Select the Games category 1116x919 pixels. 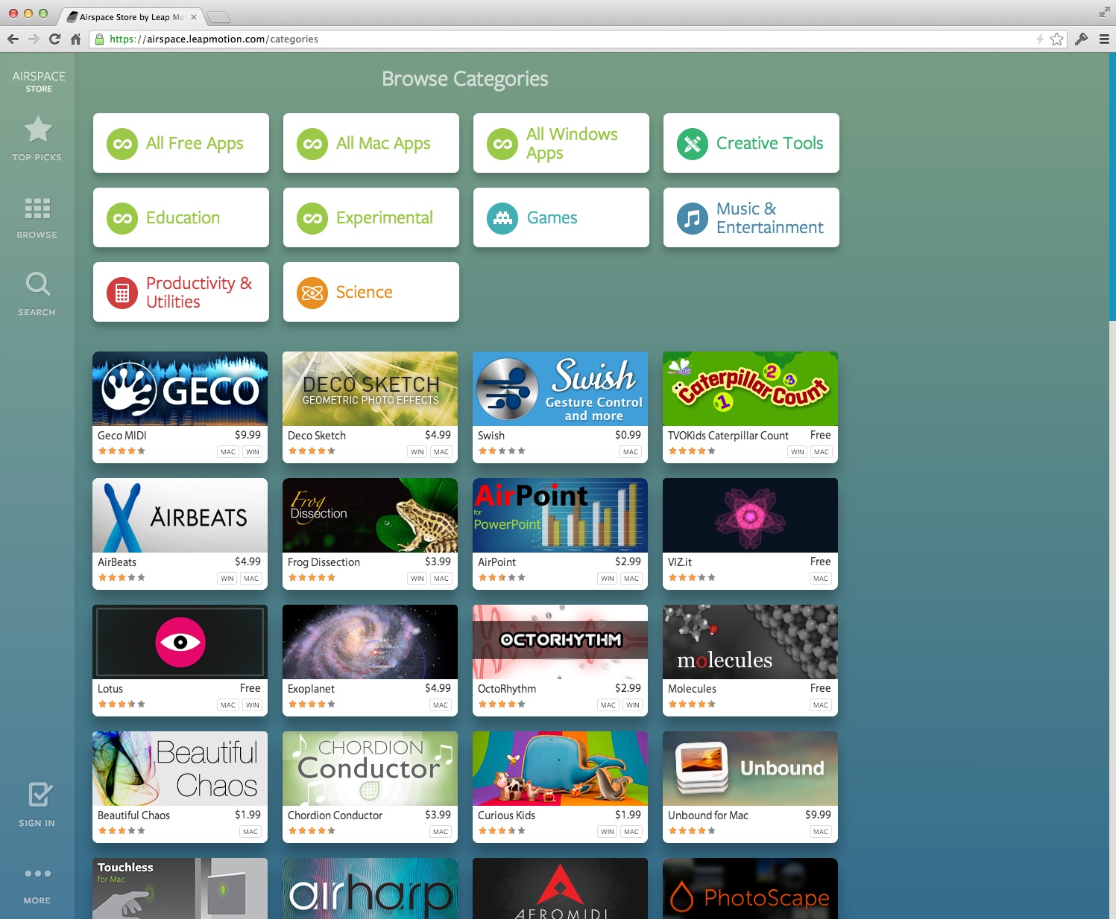561,217
